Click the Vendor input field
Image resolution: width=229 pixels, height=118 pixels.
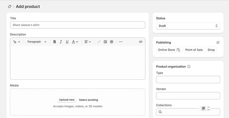[x=188, y=96]
